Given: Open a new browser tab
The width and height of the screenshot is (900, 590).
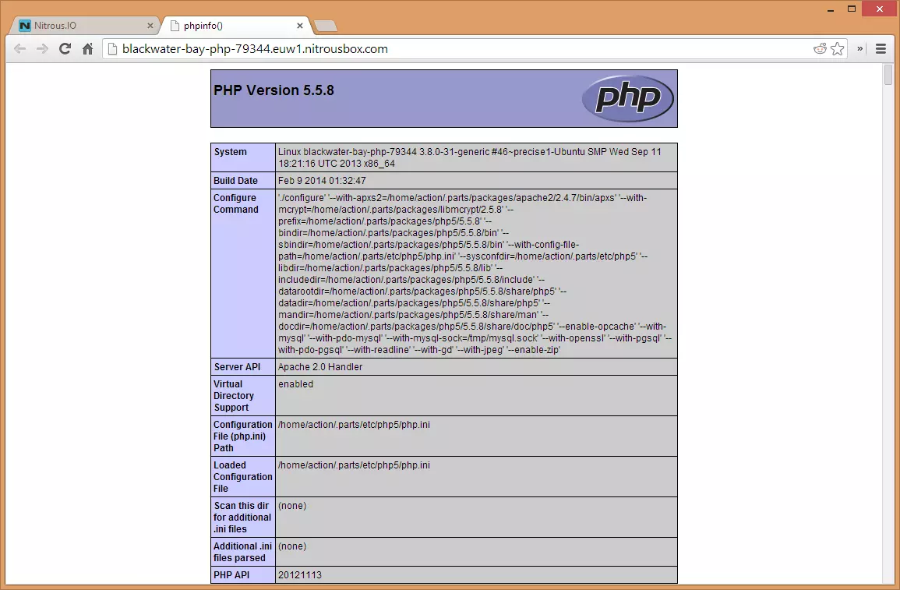Looking at the screenshot, I should point(326,26).
